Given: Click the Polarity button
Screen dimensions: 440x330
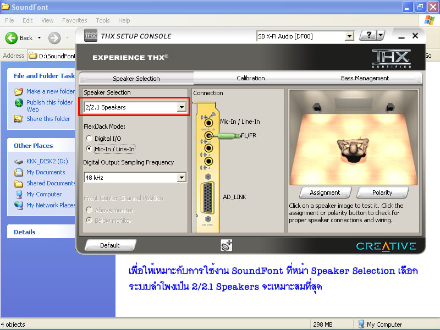Looking at the screenshot, I should coord(382,193).
